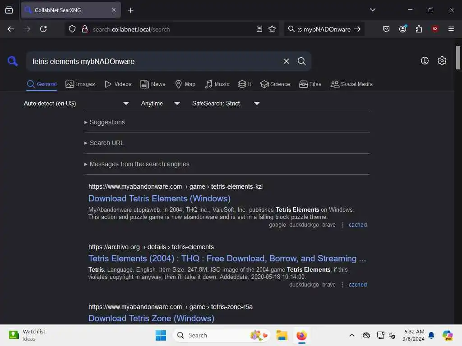Open the extensions puzzle icon
This screenshot has width=462, height=346.
[419, 29]
